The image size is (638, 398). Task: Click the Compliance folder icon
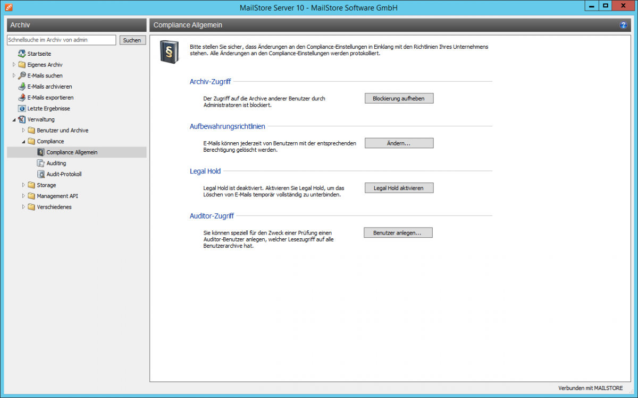[x=31, y=141]
